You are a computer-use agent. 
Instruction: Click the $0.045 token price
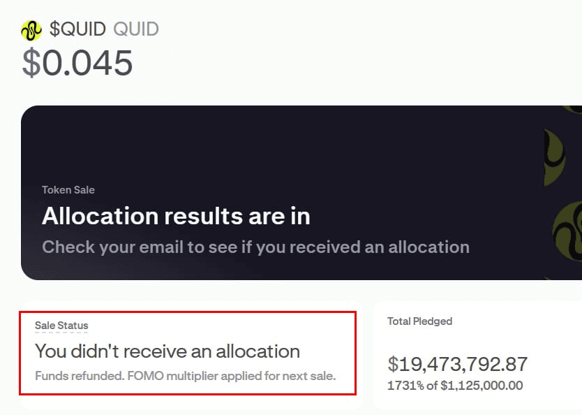point(77,62)
